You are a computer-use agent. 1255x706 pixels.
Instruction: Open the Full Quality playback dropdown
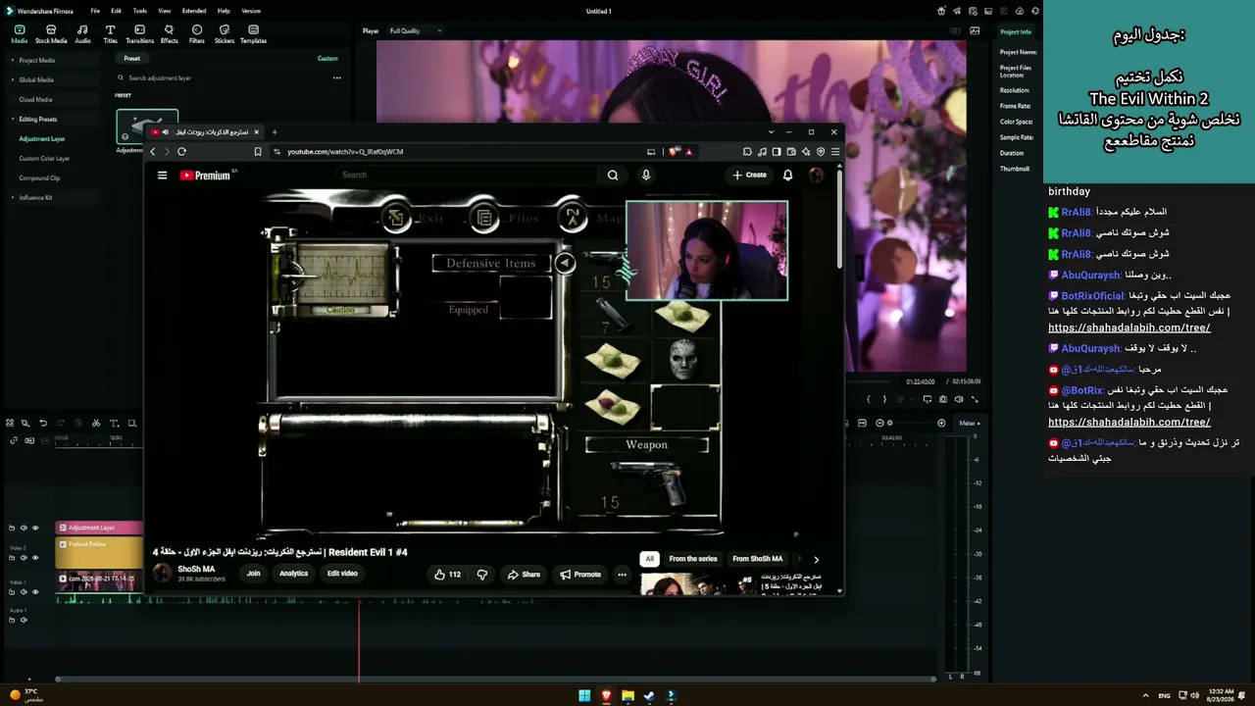[416, 31]
